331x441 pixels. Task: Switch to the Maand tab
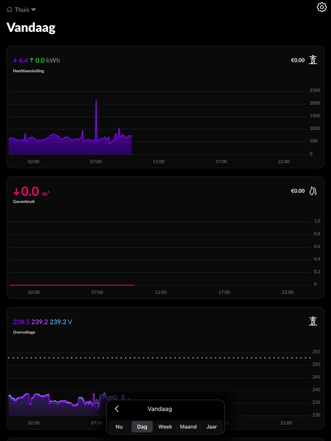188,427
